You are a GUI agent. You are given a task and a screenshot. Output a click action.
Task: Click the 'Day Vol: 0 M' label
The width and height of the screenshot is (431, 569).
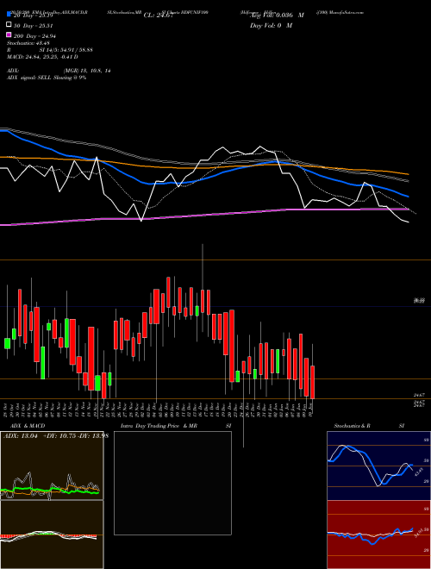[x=271, y=25]
